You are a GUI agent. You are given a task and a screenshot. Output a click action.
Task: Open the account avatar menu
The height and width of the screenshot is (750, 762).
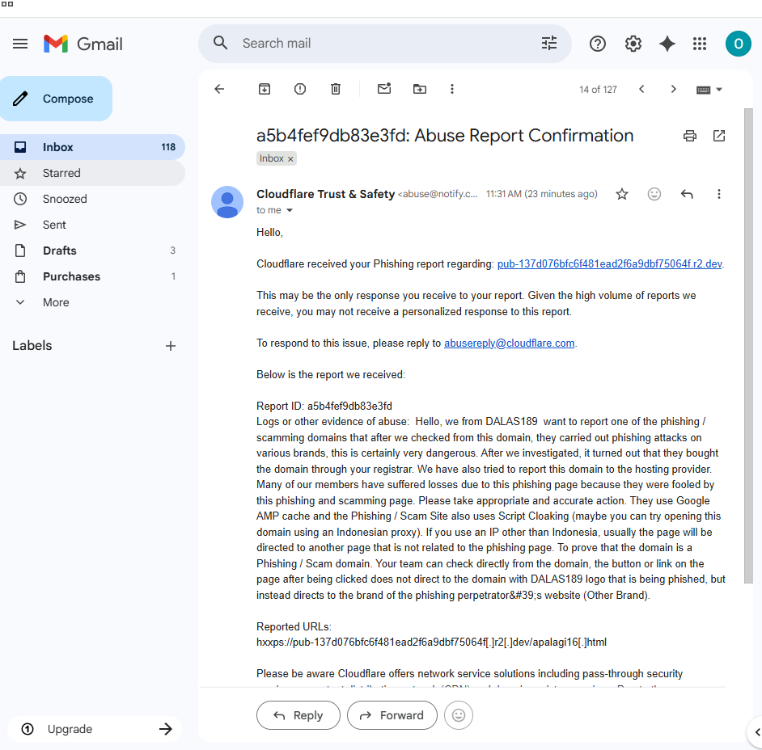tap(739, 44)
